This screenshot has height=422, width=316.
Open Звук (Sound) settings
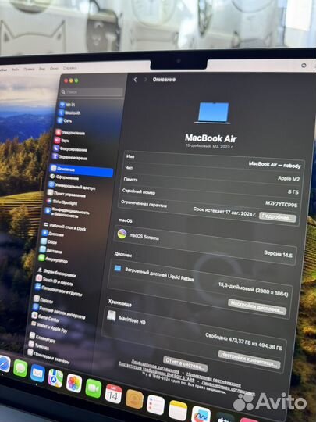click(x=62, y=140)
